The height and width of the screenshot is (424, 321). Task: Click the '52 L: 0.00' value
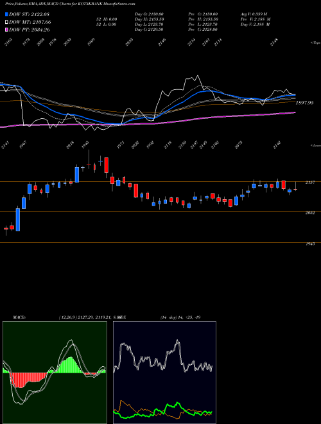pyautogui.click(x=107, y=24)
